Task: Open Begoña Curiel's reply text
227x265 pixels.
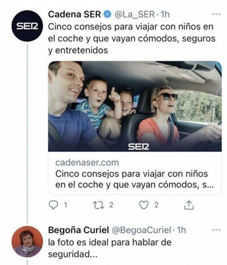Action: pyautogui.click(x=110, y=249)
